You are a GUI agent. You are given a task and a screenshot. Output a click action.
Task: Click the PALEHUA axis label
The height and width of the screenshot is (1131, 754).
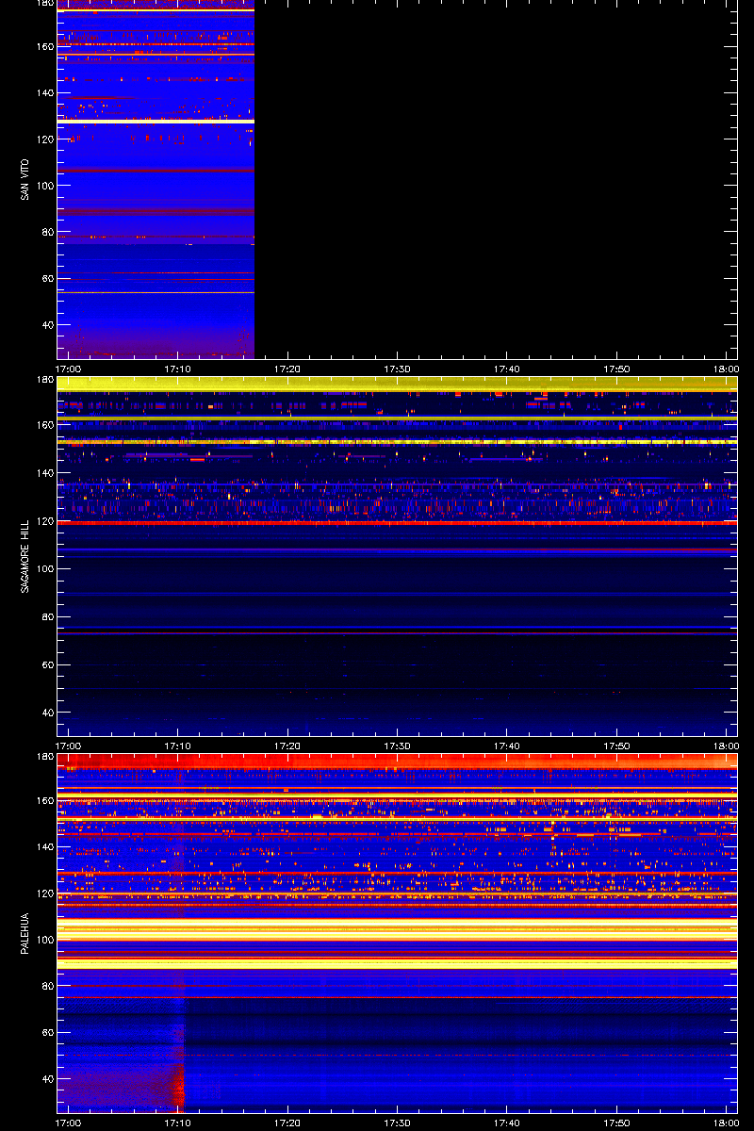pyautogui.click(x=25, y=933)
